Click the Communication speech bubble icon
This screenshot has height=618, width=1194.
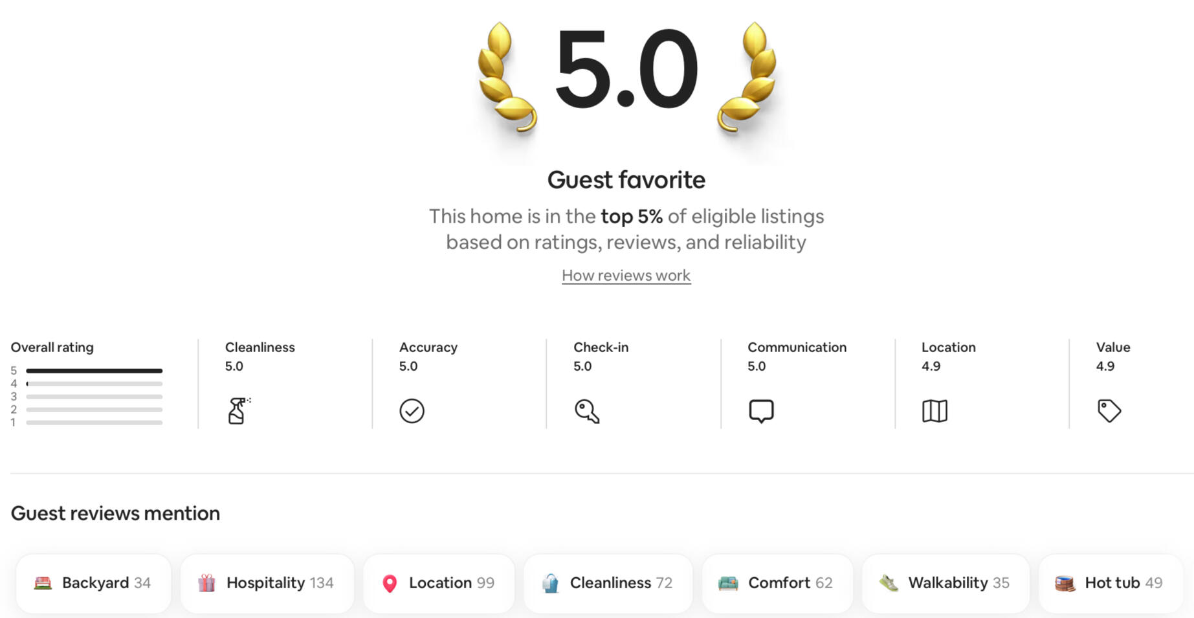coord(761,411)
